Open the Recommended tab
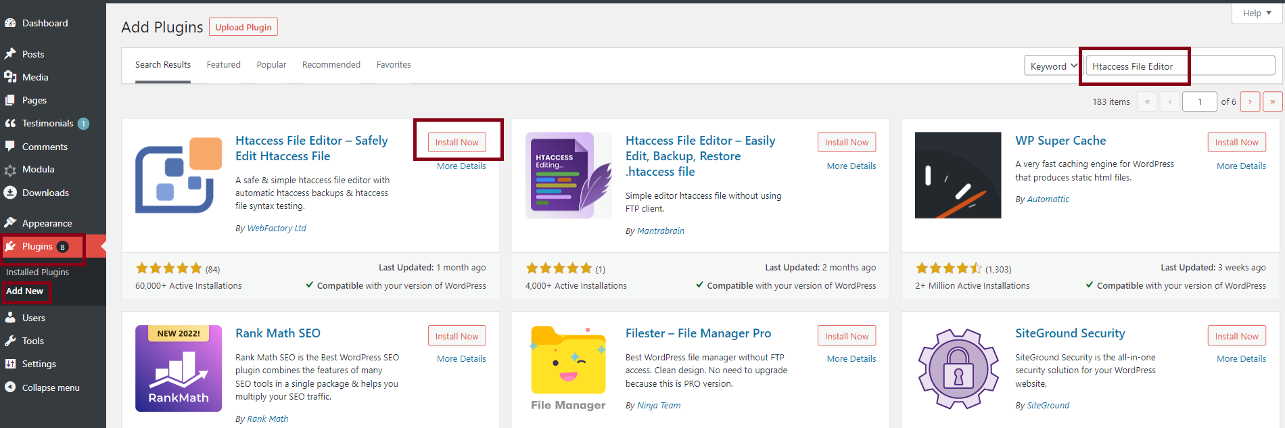 331,65
